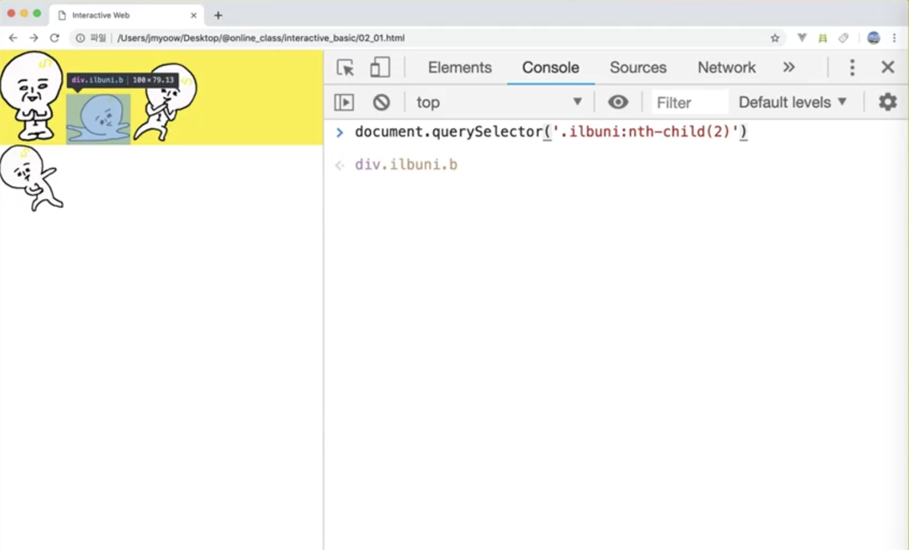Click the dancing character below the yellow banner
The width and height of the screenshot is (909, 550).
click(x=31, y=178)
